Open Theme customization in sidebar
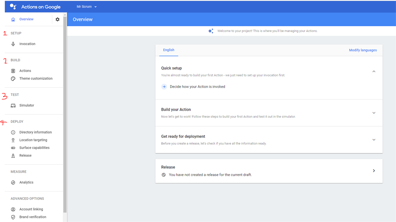The width and height of the screenshot is (396, 222). pyautogui.click(x=36, y=78)
